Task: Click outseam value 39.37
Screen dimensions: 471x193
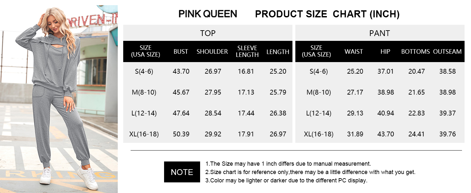Action: [448, 113]
